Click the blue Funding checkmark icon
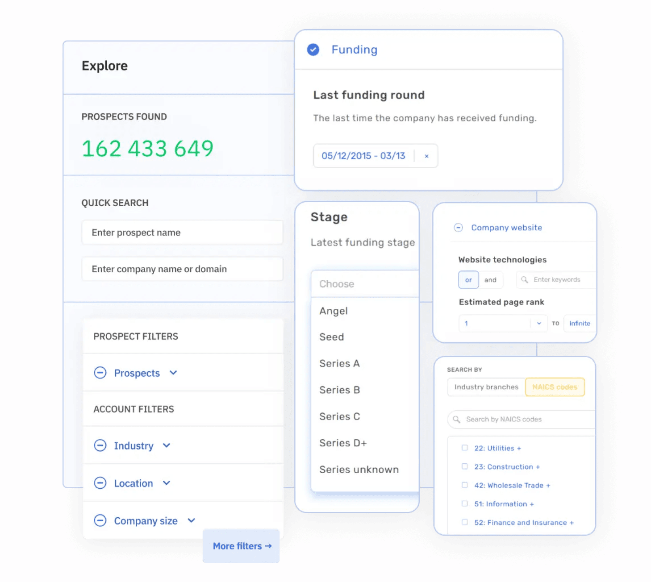The width and height of the screenshot is (651, 582). [313, 50]
